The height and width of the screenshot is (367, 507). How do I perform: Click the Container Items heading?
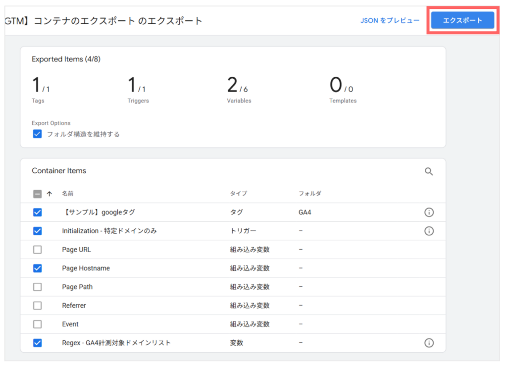pyautogui.click(x=59, y=171)
